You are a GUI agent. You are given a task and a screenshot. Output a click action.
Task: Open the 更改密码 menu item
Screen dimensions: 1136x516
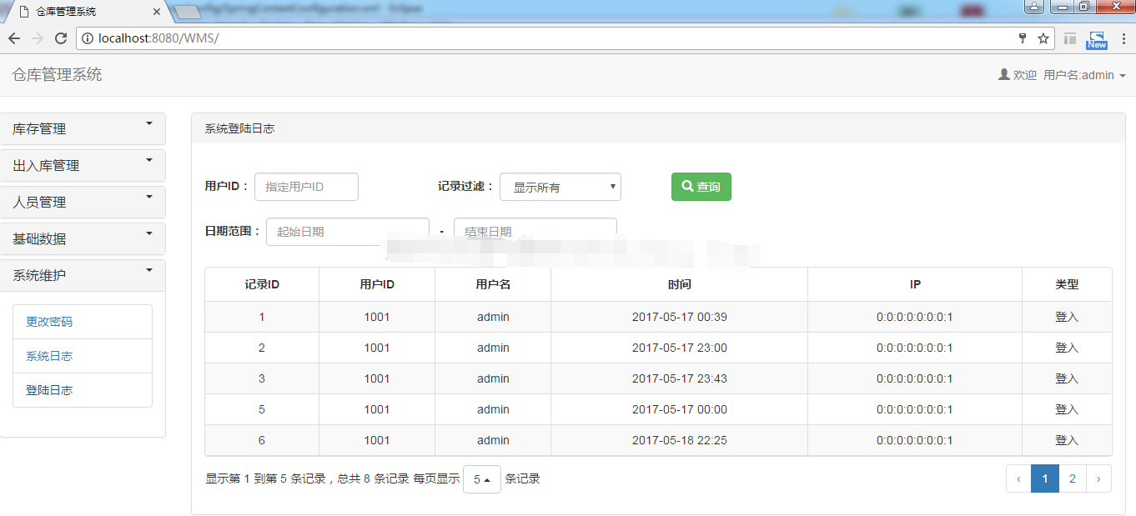(x=83, y=322)
